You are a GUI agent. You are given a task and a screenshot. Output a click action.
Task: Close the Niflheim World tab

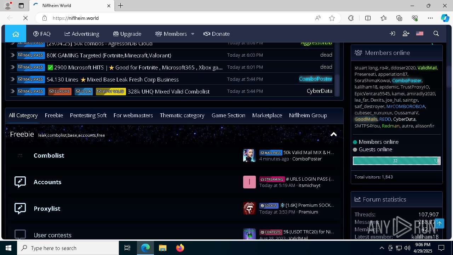[x=109, y=6]
